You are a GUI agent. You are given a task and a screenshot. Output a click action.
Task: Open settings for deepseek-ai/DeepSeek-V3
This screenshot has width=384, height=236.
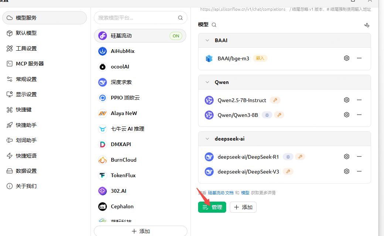coord(347,171)
